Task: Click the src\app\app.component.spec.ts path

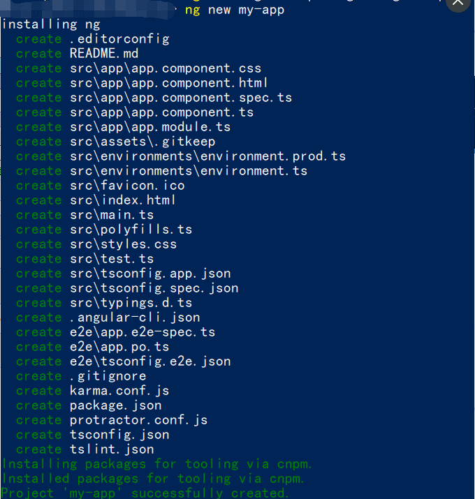Action: click(181, 98)
